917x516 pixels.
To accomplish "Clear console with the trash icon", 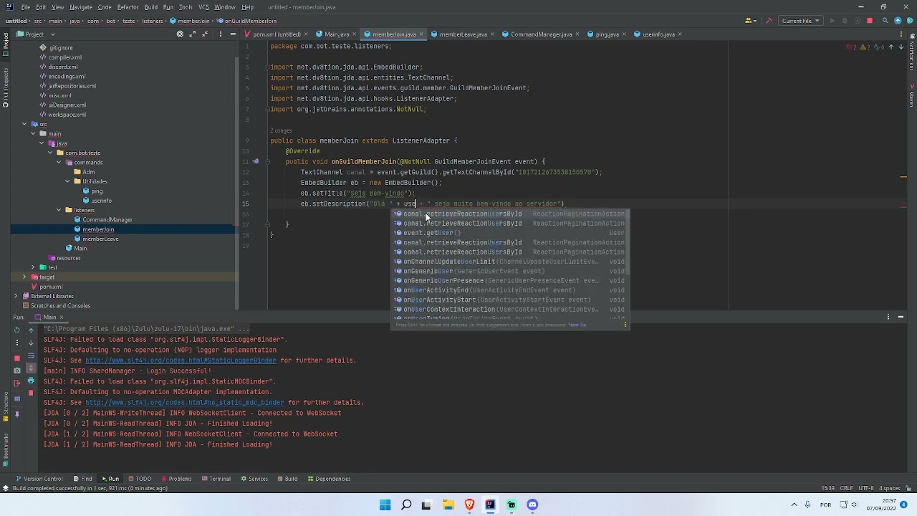I will click(31, 393).
